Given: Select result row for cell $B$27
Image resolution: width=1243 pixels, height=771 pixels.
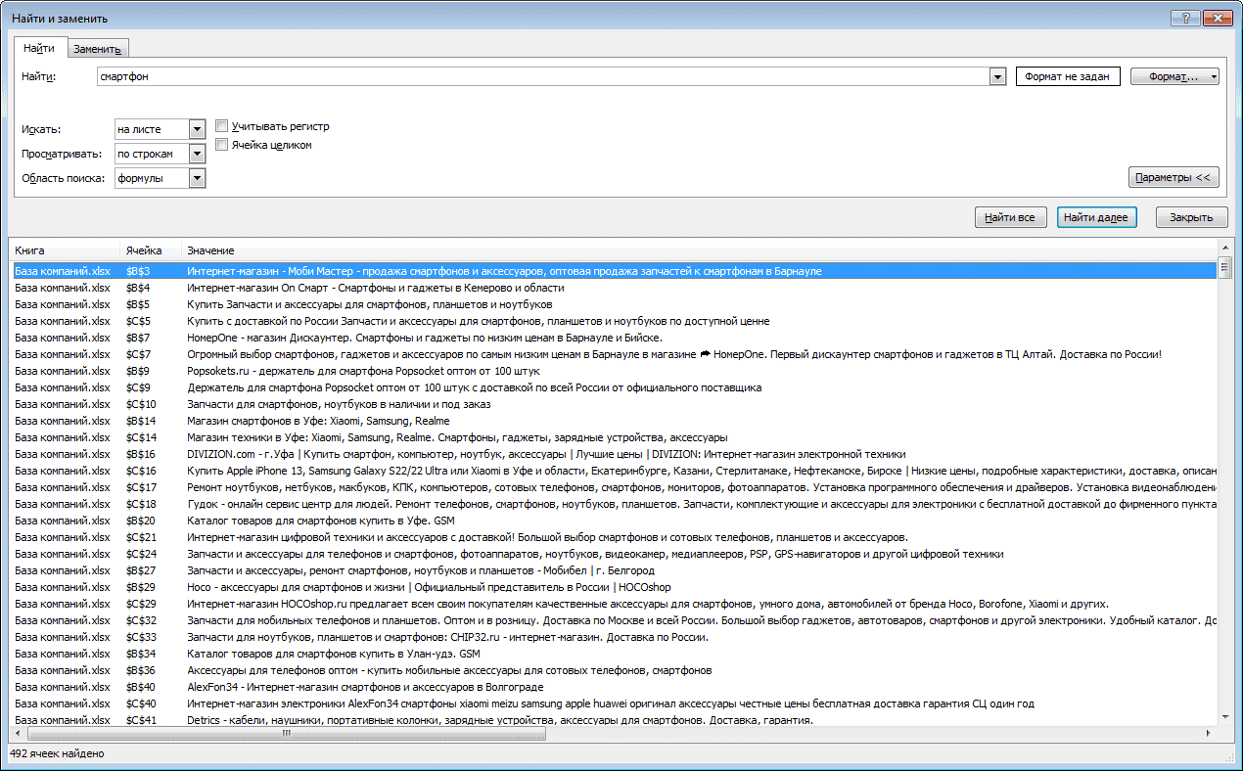Looking at the screenshot, I should (614, 570).
